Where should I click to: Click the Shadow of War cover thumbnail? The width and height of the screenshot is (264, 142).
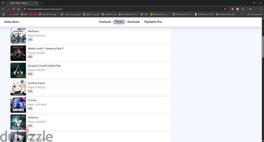18,53
